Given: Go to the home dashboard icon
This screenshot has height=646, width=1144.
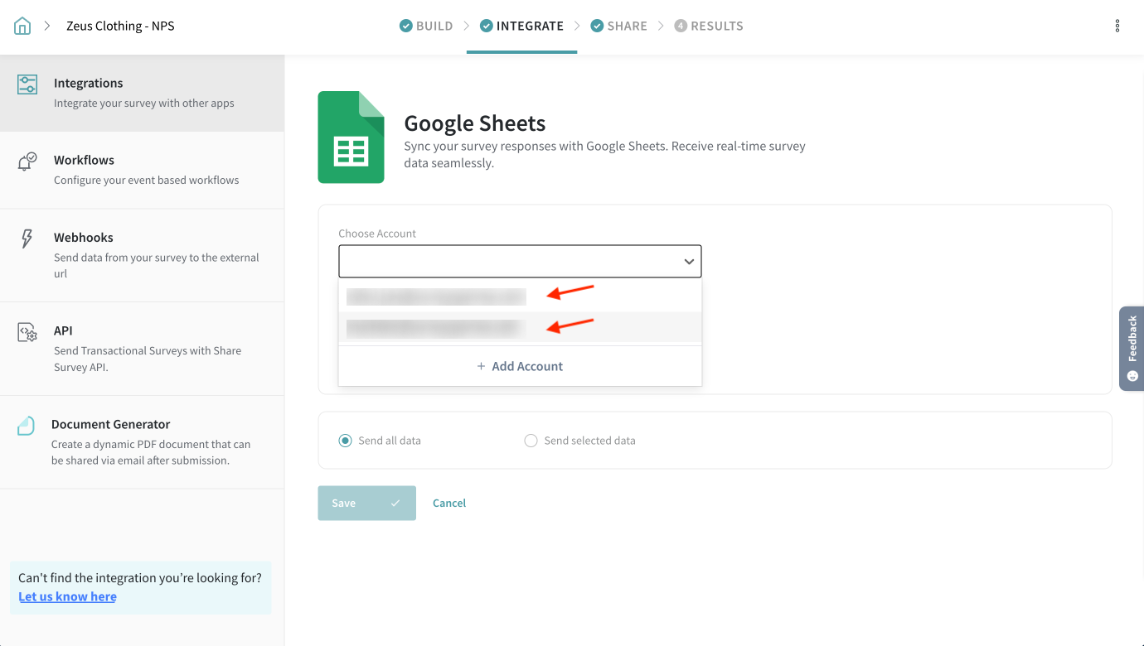Looking at the screenshot, I should point(22,26).
